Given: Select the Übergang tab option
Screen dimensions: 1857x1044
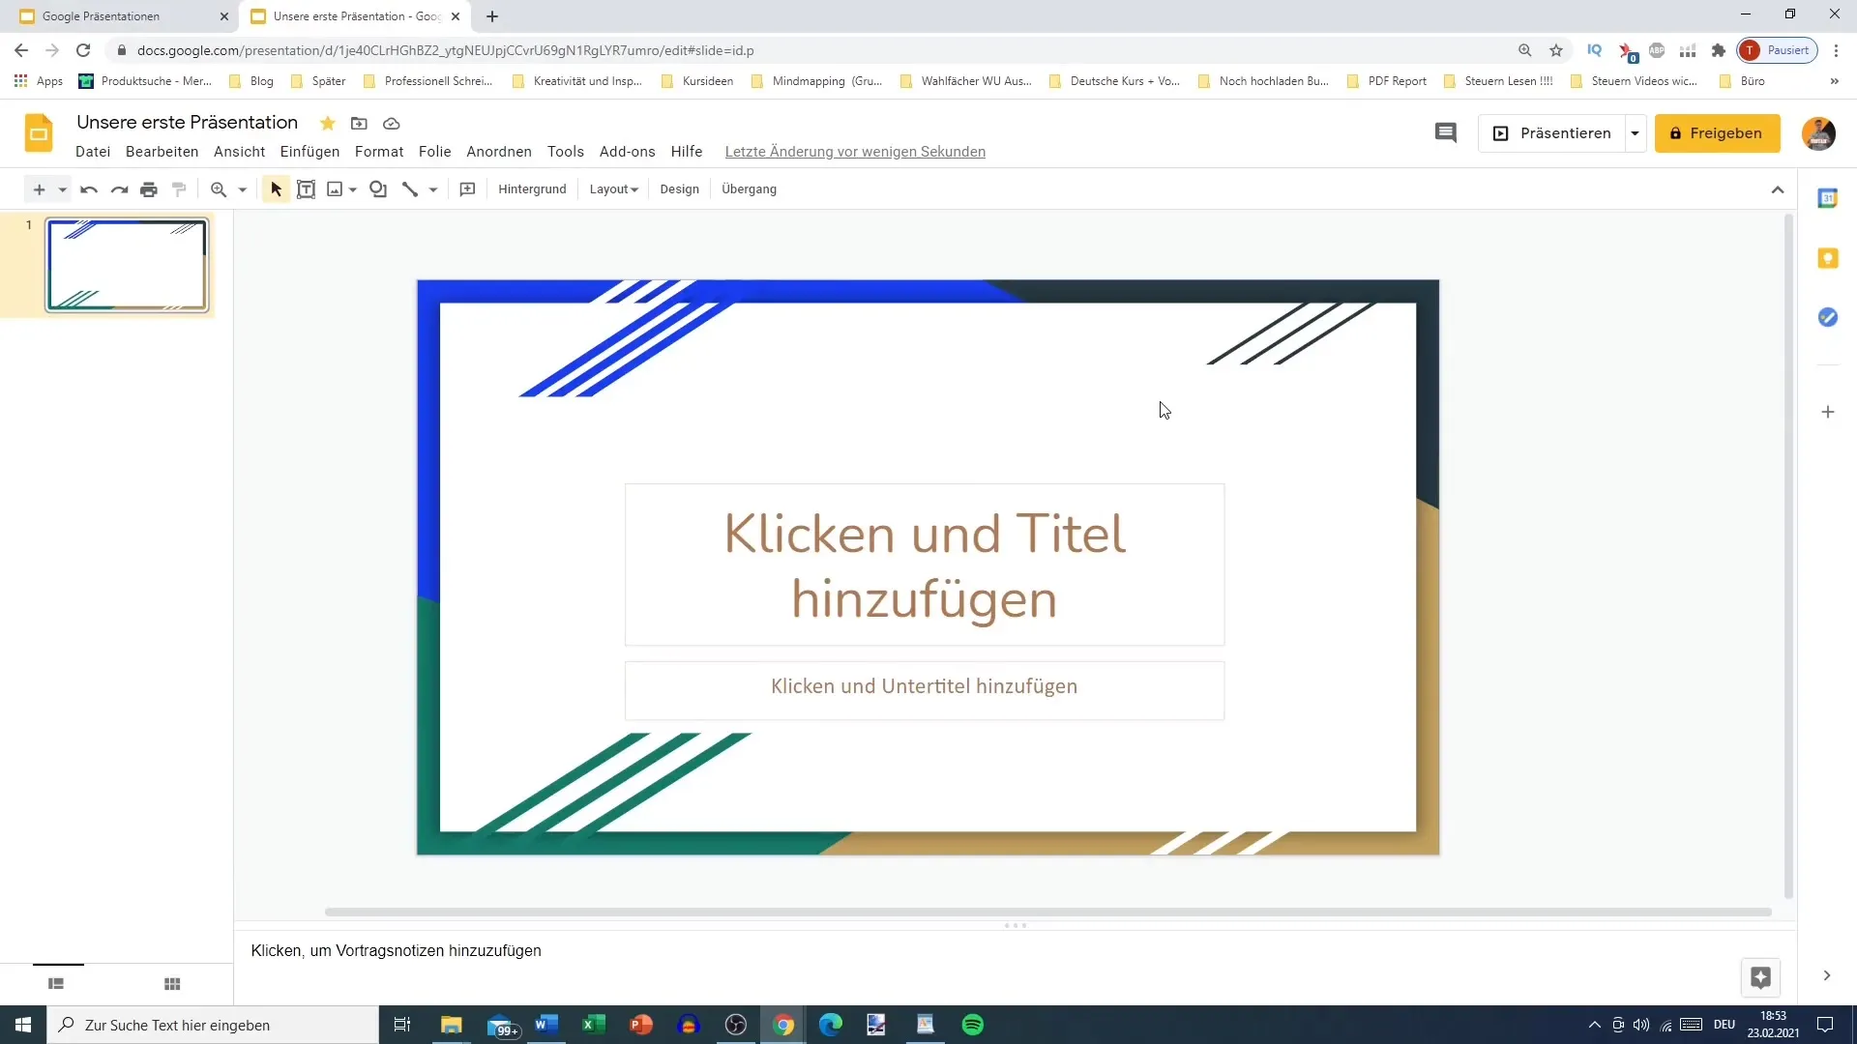Looking at the screenshot, I should [x=749, y=188].
